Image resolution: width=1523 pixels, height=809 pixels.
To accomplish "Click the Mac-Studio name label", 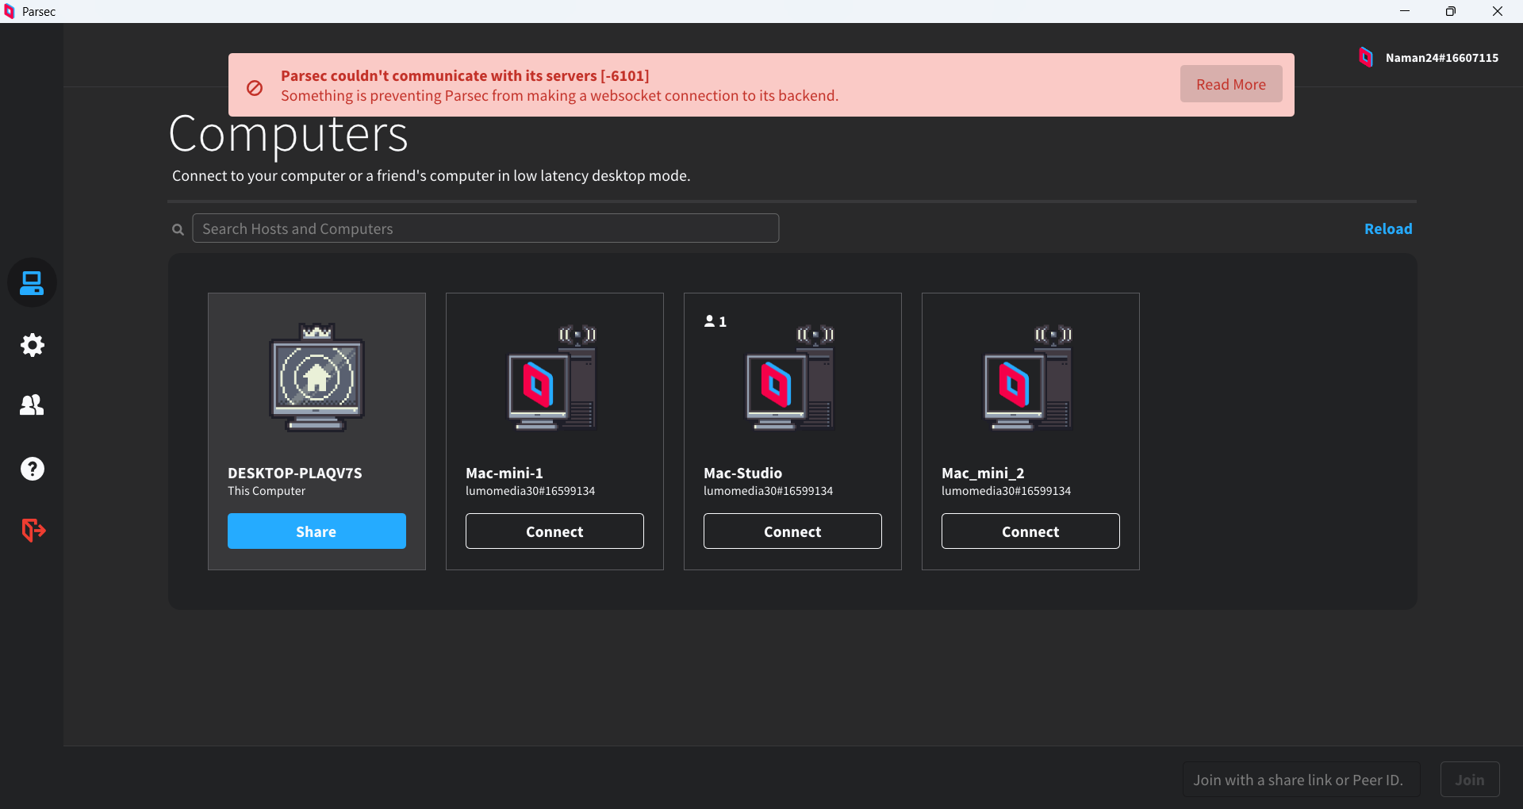I will point(742,474).
